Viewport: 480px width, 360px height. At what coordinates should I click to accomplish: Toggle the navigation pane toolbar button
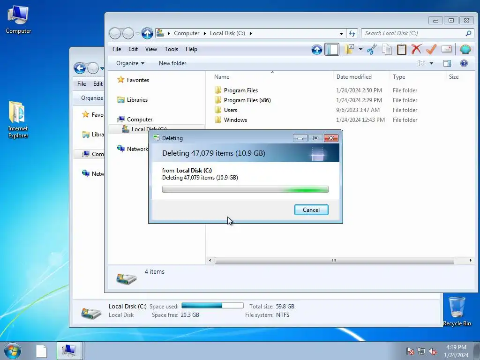tap(332, 49)
